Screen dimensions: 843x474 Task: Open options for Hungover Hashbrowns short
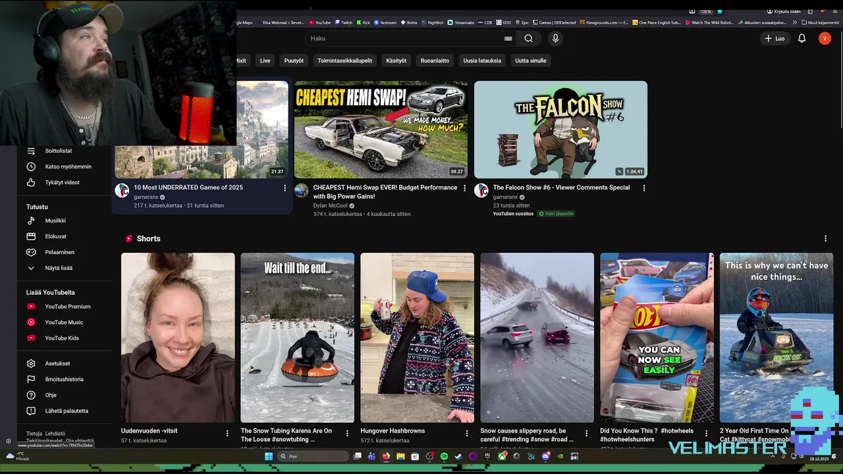click(x=466, y=433)
